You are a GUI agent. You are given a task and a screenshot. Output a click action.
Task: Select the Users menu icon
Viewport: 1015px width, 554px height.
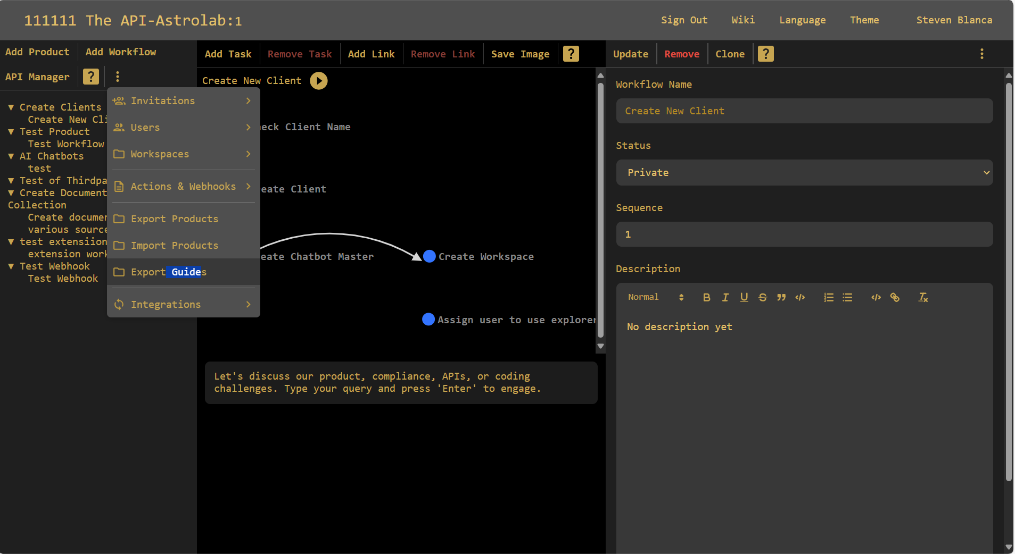point(119,127)
